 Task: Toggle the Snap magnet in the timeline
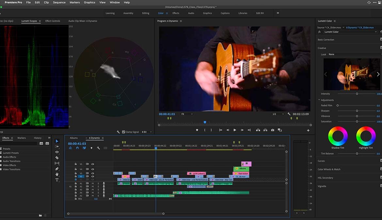tap(77, 147)
